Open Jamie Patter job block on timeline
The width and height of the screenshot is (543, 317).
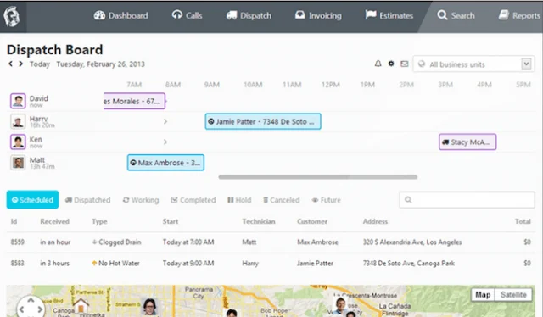click(263, 121)
